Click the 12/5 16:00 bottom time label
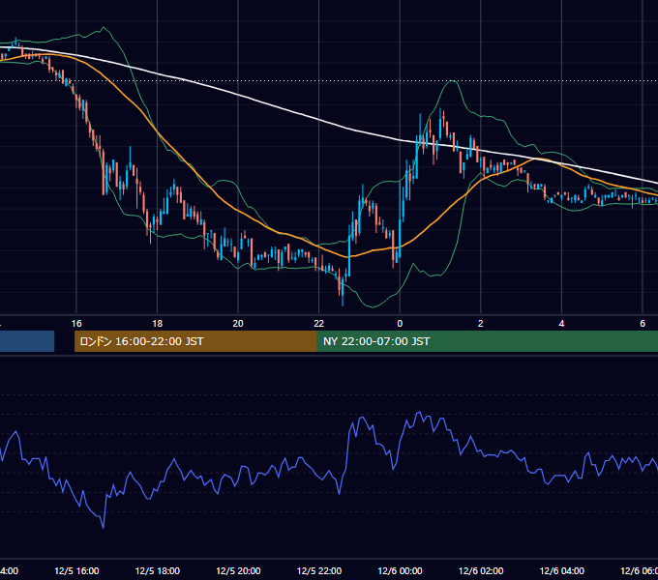 pyautogui.click(x=76, y=570)
